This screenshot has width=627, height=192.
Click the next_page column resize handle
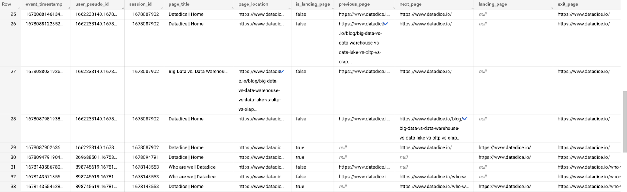(x=472, y=8)
